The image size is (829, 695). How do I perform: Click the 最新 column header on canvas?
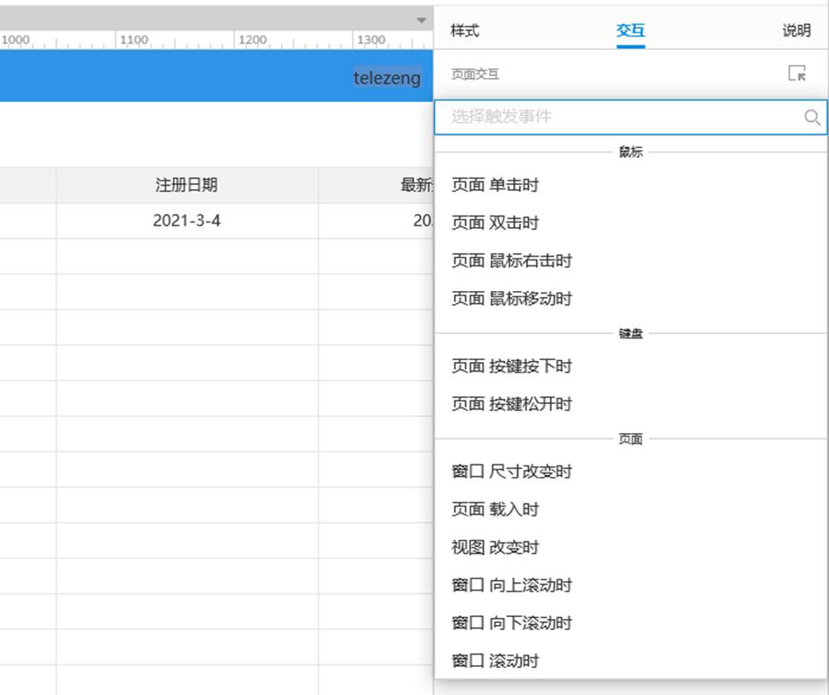point(376,185)
